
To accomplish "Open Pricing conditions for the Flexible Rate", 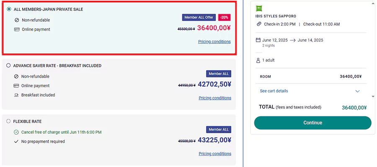I will pyautogui.click(x=215, y=154).
